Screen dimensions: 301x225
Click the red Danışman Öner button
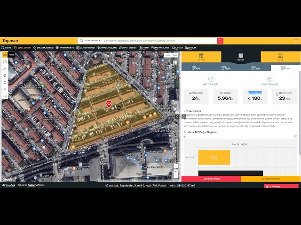211,179
